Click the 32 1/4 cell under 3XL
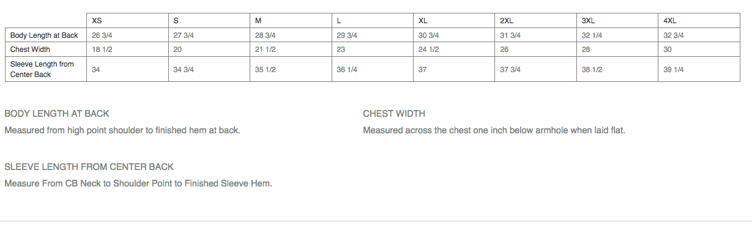This screenshot has height=225, width=752. coord(592,35)
